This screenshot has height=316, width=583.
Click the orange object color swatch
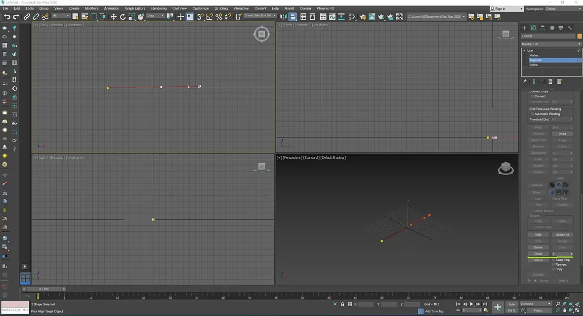(579, 36)
